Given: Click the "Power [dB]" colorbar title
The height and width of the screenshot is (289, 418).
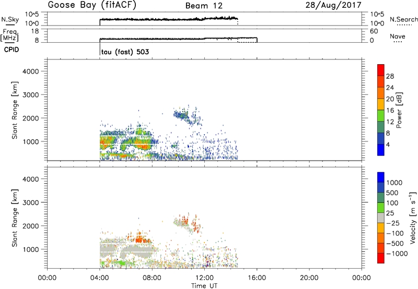Looking at the screenshot, I should pos(399,110).
